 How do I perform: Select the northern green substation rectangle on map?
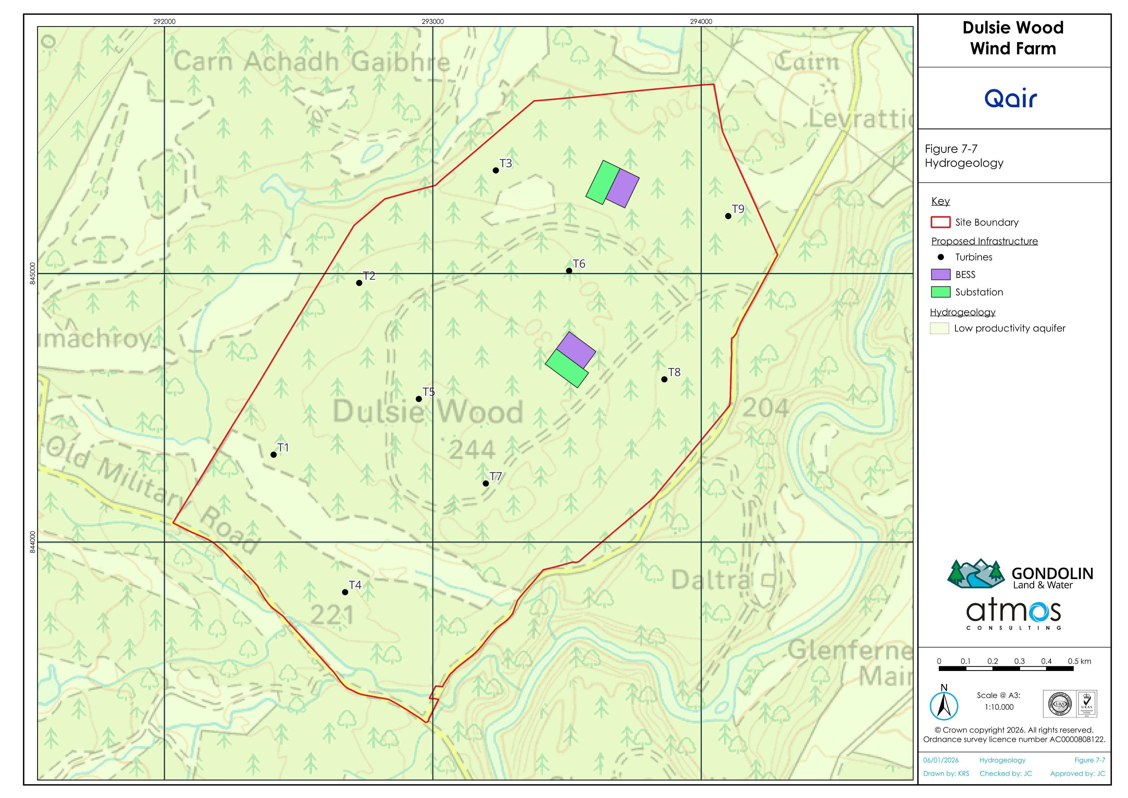click(603, 182)
